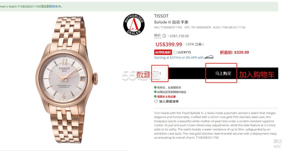The width and height of the screenshot is (282, 151).
Task: Click the 加入购物车 add to cart button
Action: point(257,74)
